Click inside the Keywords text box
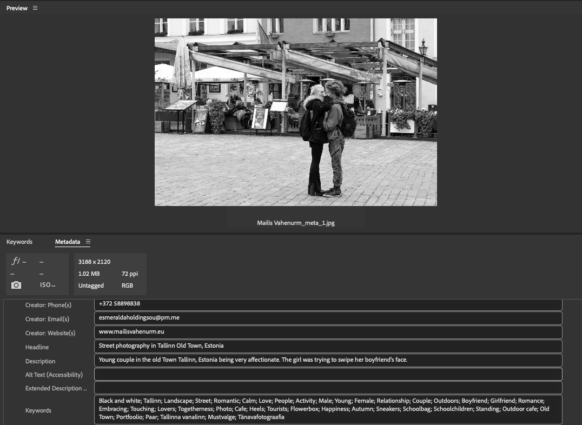This screenshot has height=425, width=582. pos(328,409)
